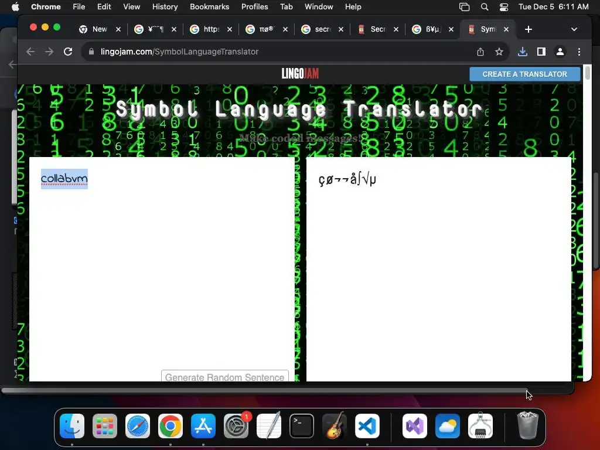Open the Weather app in the dock
The height and width of the screenshot is (450, 600).
(x=448, y=426)
